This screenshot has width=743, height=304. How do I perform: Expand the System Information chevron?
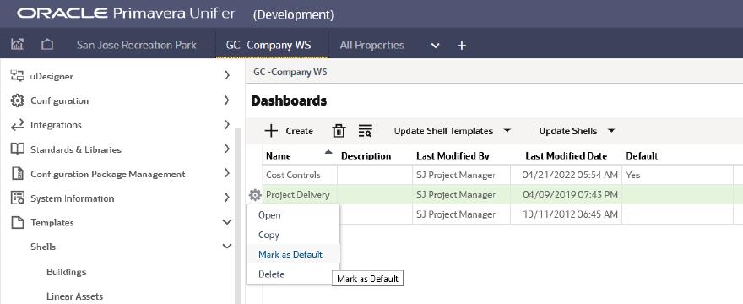tap(227, 197)
